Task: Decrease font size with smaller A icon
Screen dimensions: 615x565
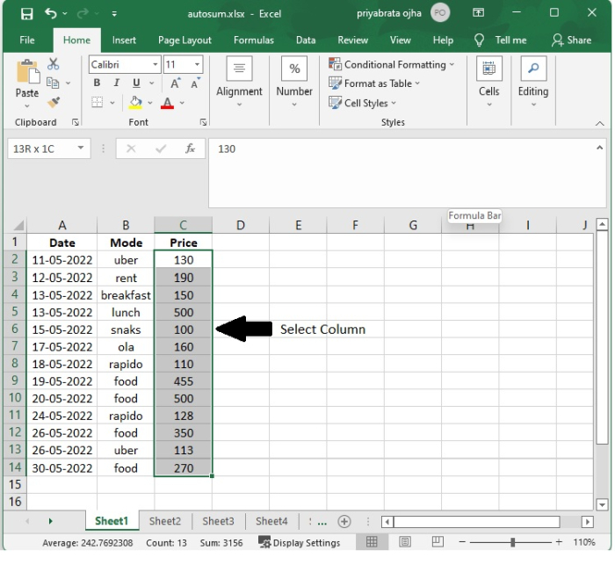Action: coord(195,83)
